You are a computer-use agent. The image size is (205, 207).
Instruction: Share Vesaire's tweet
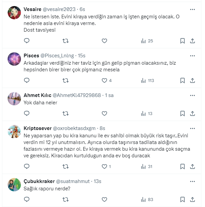pyautogui.click(x=192, y=41)
